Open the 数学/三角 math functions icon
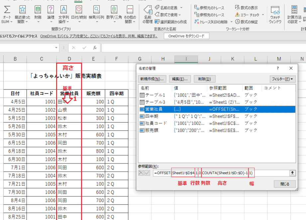This screenshot has width=306, height=220. [114, 15]
